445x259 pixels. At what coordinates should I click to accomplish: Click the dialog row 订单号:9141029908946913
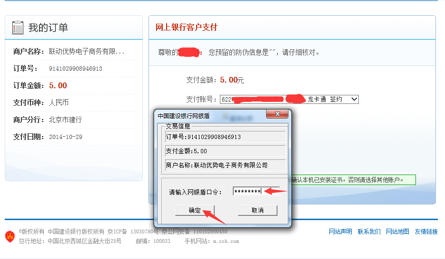pyautogui.click(x=225, y=137)
